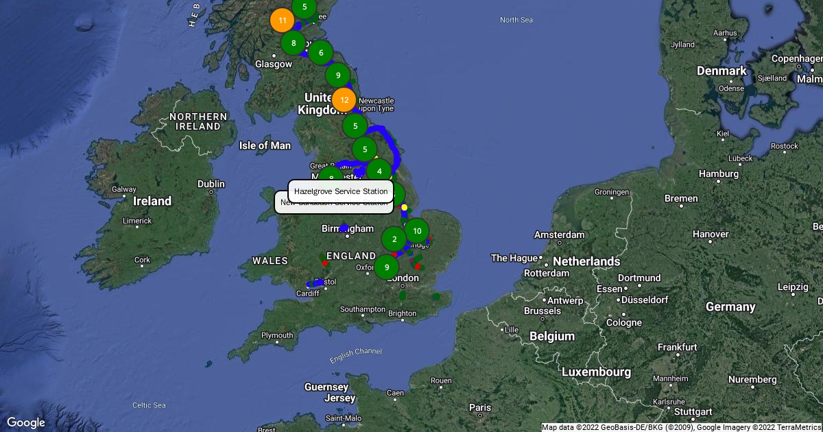The height and width of the screenshot is (432, 823).
Task: Expand the green cluster labeled 2
Action: pos(394,239)
